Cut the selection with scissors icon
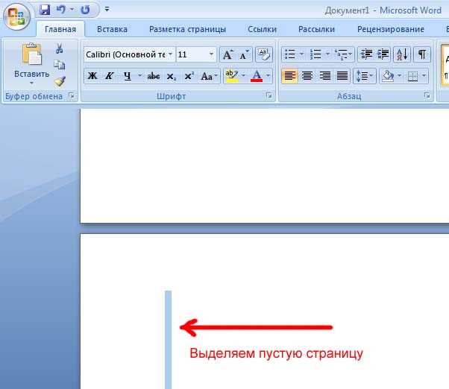Viewport: 449px width, 389px height. [x=59, y=48]
